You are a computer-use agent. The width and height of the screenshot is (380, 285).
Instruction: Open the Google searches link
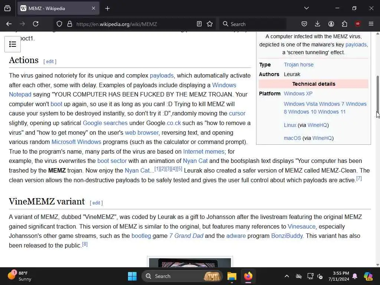coord(105,123)
